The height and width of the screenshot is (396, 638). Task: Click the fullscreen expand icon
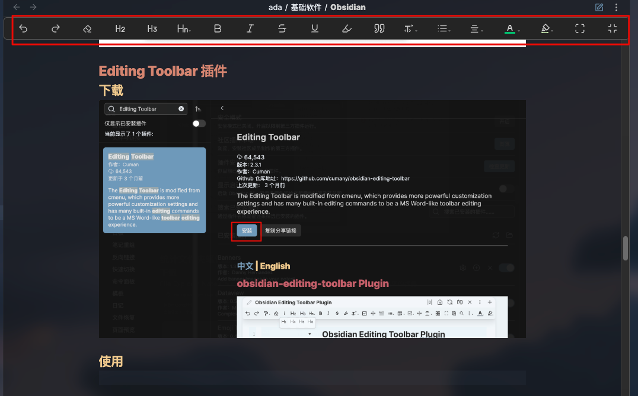[x=580, y=28]
